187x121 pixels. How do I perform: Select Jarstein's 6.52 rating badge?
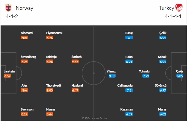8,76
